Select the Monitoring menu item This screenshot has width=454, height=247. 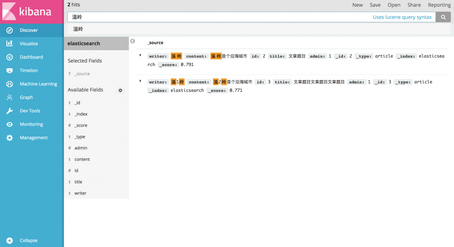tap(31, 124)
